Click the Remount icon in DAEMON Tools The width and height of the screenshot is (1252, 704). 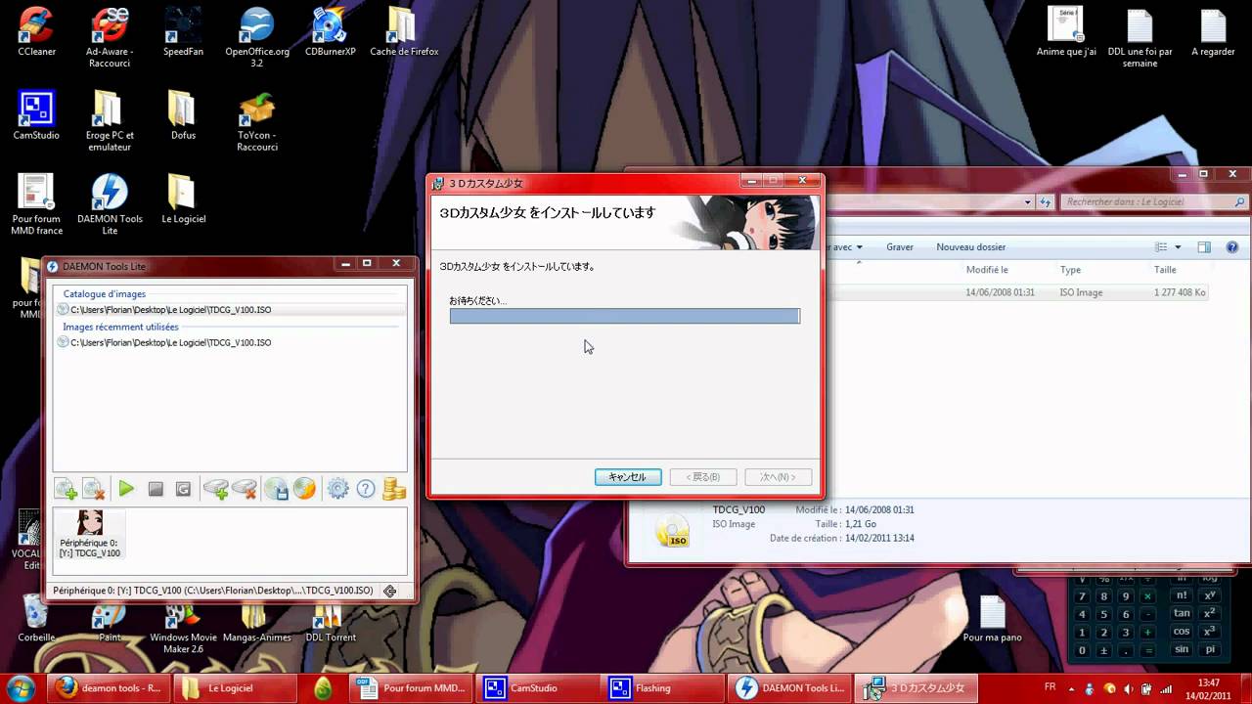pos(183,489)
